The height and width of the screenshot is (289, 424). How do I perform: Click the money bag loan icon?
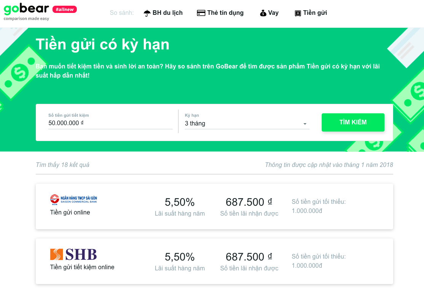(x=263, y=13)
